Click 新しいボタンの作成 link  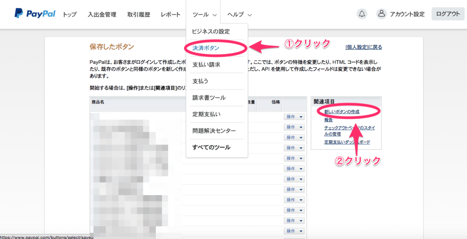click(342, 112)
